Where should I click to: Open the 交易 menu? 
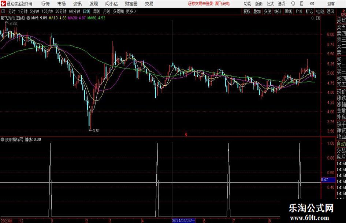[x=149, y=4]
